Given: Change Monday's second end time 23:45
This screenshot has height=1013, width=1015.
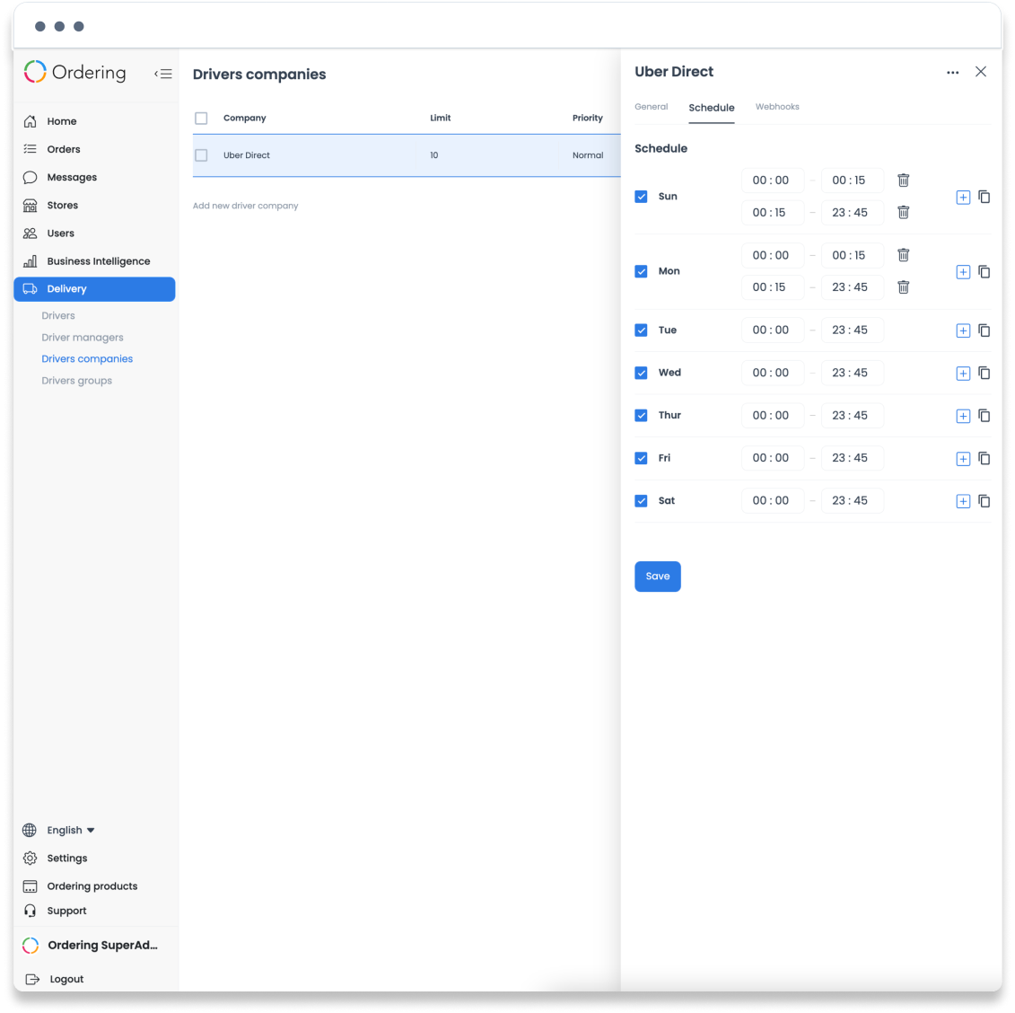Looking at the screenshot, I should [x=852, y=287].
